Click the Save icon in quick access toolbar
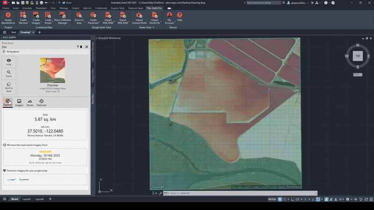 coord(22,3)
